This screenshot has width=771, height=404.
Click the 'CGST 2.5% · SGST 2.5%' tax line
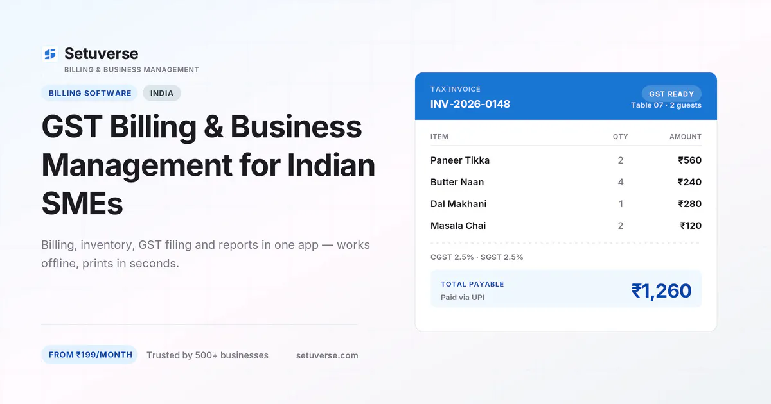click(477, 257)
